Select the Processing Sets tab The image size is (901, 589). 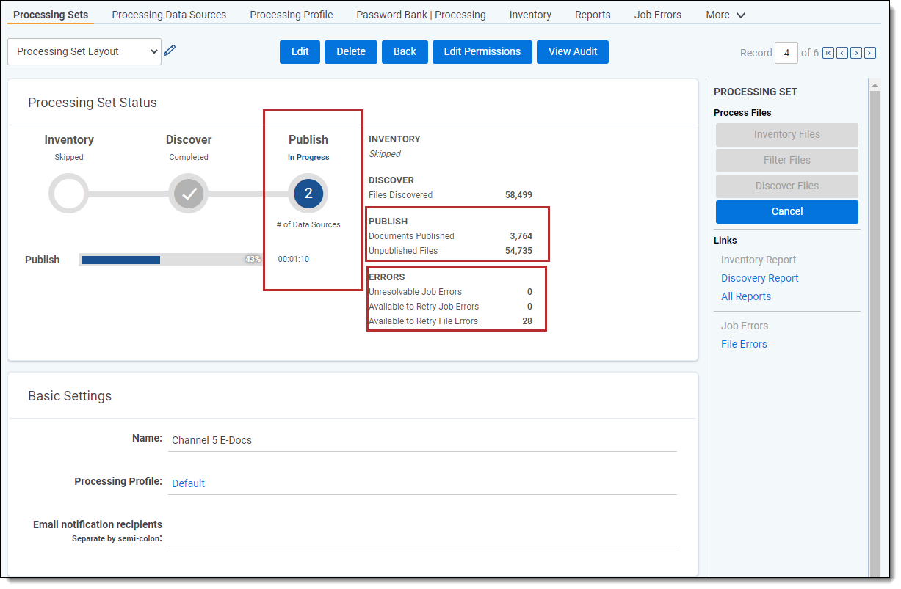click(x=51, y=15)
